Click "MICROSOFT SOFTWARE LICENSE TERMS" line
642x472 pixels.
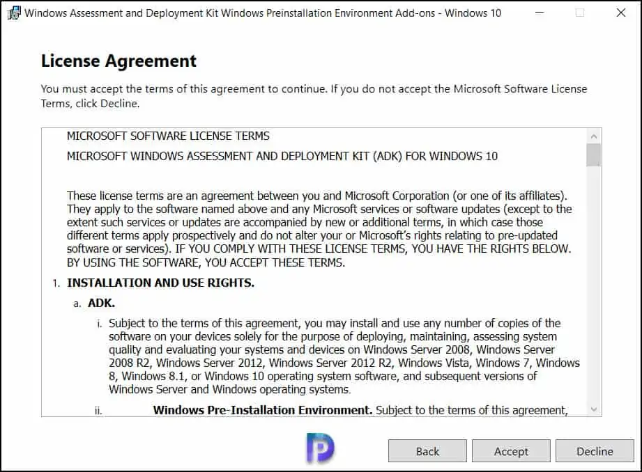tap(168, 136)
